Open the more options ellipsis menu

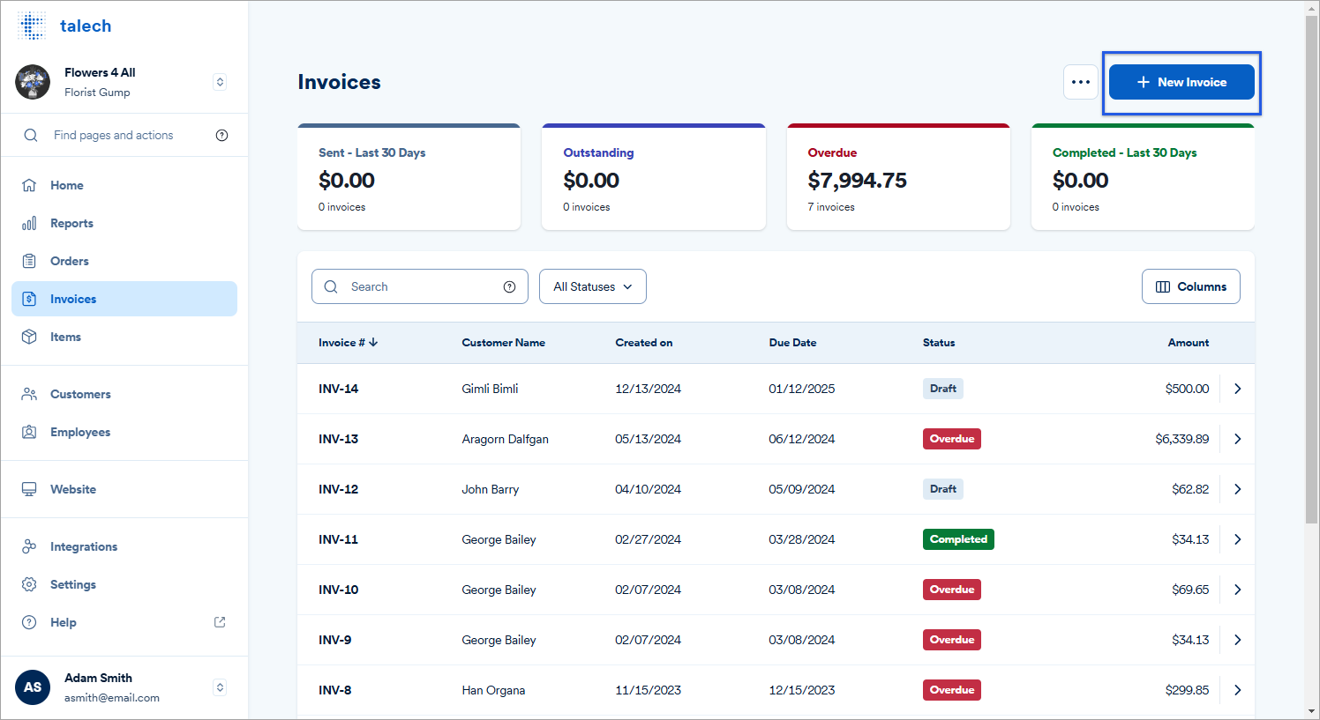[x=1080, y=81]
